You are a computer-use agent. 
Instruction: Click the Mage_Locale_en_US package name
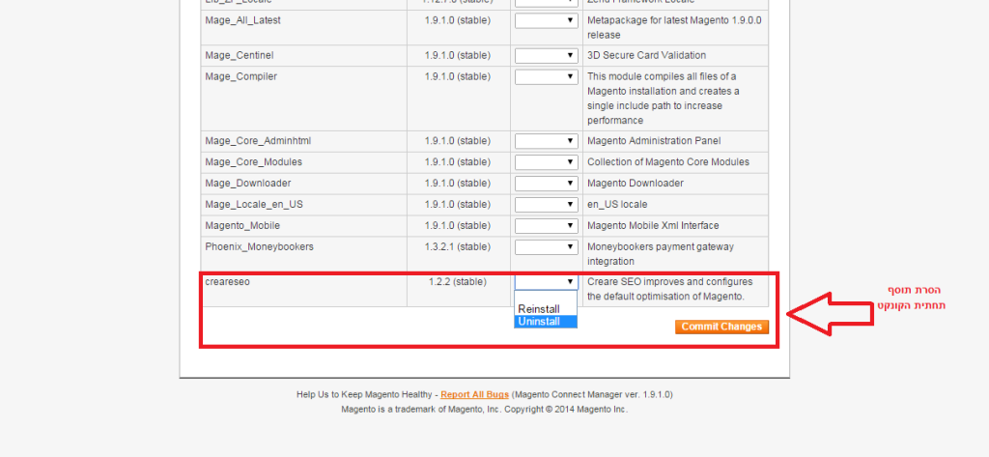[254, 205]
